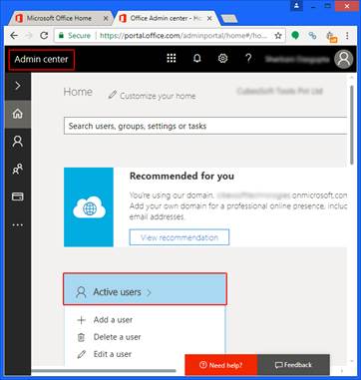Image resolution: width=361 pixels, height=380 pixels.
Task: Switch to the Microsoft Office Home tab
Action: tap(59, 19)
